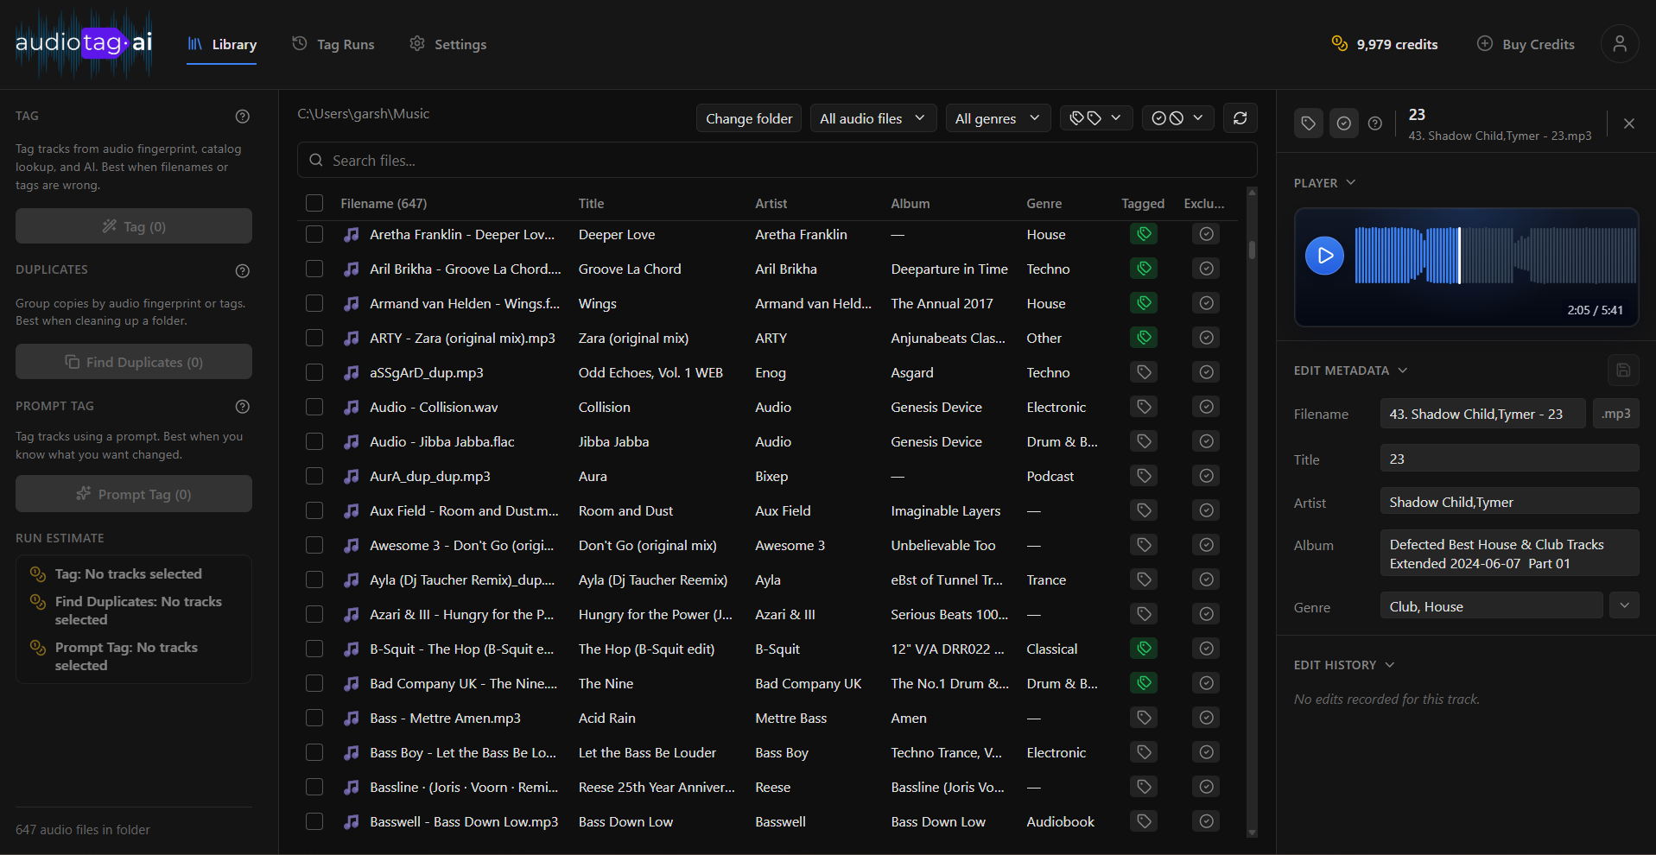Toggle exclude for Bass - Mettre Amen.mp3 row
The width and height of the screenshot is (1656, 855).
[1206, 718]
